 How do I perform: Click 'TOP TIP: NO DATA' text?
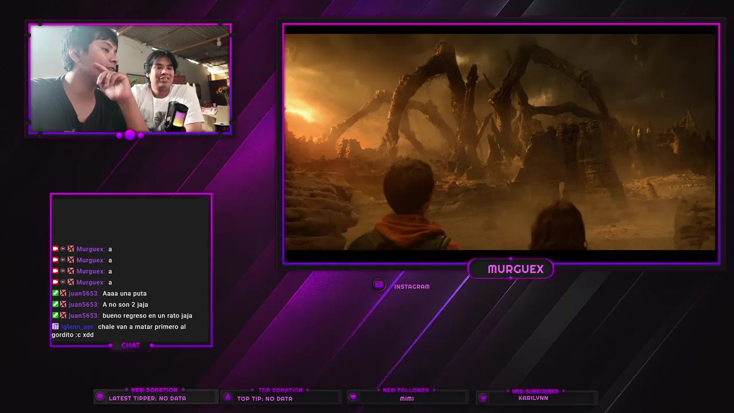point(265,399)
